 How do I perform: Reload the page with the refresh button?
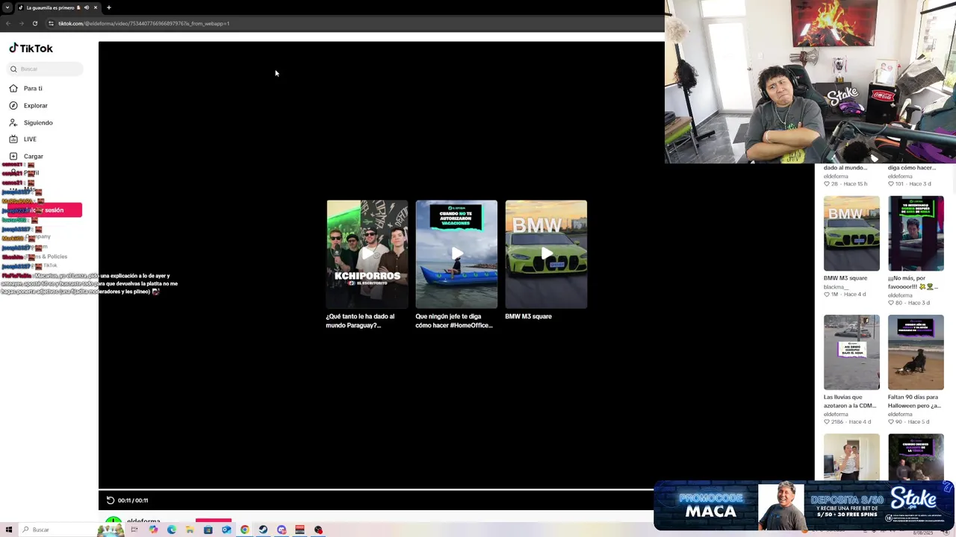click(34, 23)
